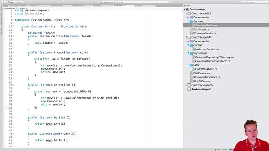Click the CustomerApp solution icon

pyautogui.click(x=187, y=9)
